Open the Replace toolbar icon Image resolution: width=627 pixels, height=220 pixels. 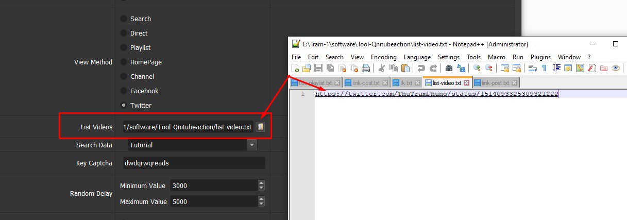(461, 68)
